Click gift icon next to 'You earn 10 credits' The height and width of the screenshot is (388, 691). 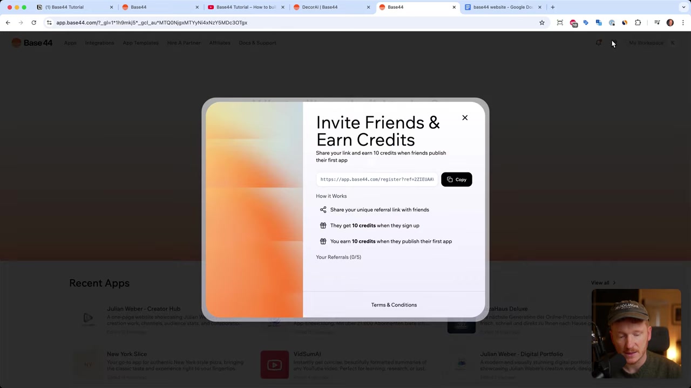(323, 241)
